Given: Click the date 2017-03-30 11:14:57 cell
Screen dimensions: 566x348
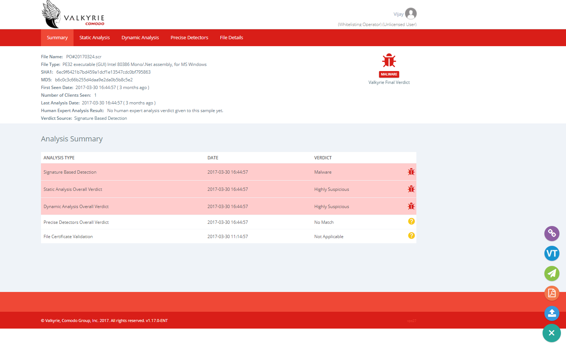Looking at the screenshot, I should (228, 237).
